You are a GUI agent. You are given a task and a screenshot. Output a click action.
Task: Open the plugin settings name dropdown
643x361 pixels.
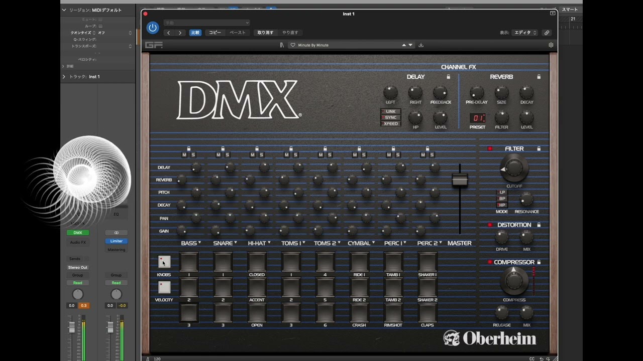pyautogui.click(x=206, y=23)
